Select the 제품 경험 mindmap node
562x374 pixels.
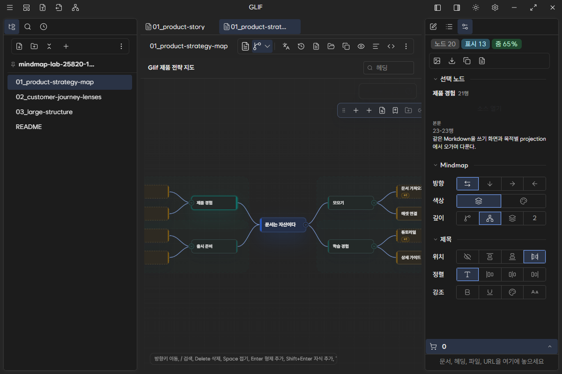click(214, 203)
